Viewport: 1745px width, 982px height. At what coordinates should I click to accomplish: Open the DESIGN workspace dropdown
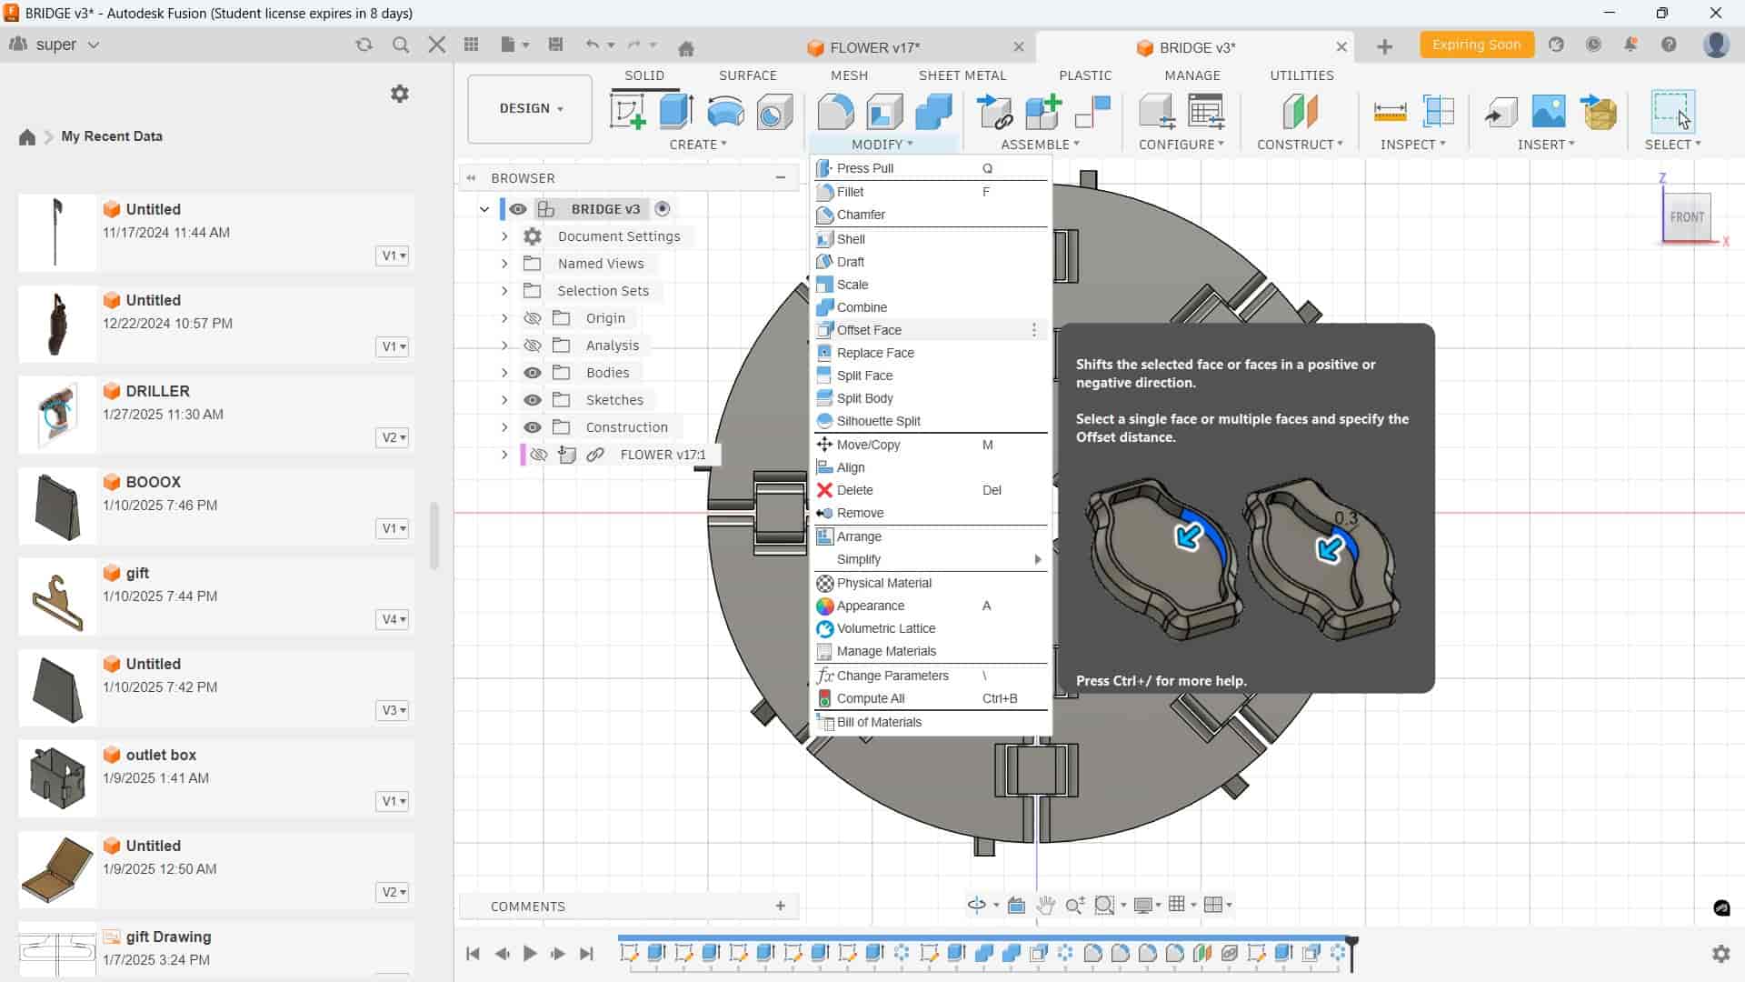tap(530, 108)
